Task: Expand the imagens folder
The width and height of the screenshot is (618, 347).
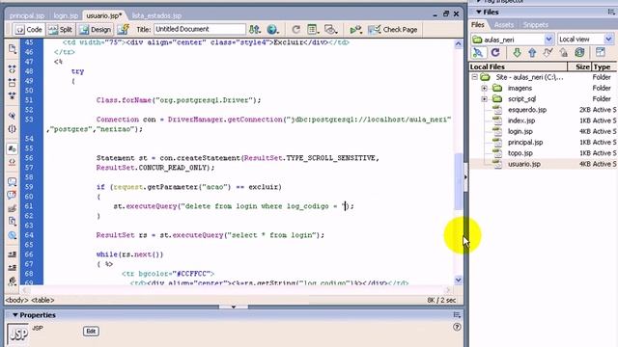Action: 485,88
